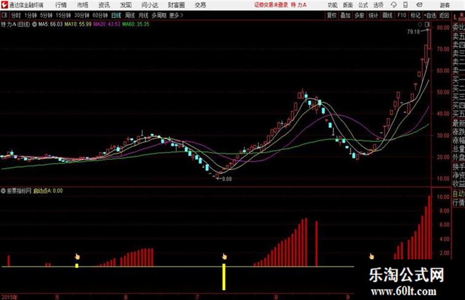Click the 特力A(日线) chart title

pos(15,24)
